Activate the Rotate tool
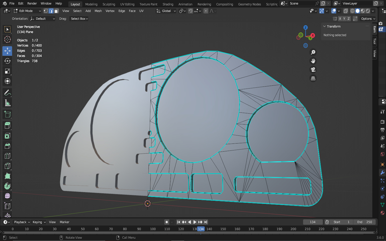Screen dimensions: 386x241 tap(8, 61)
